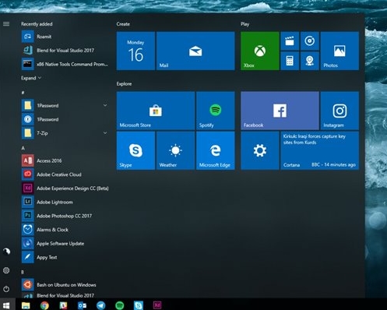Click the Windows Start button on taskbar
The image size is (387, 310).
tap(6, 305)
